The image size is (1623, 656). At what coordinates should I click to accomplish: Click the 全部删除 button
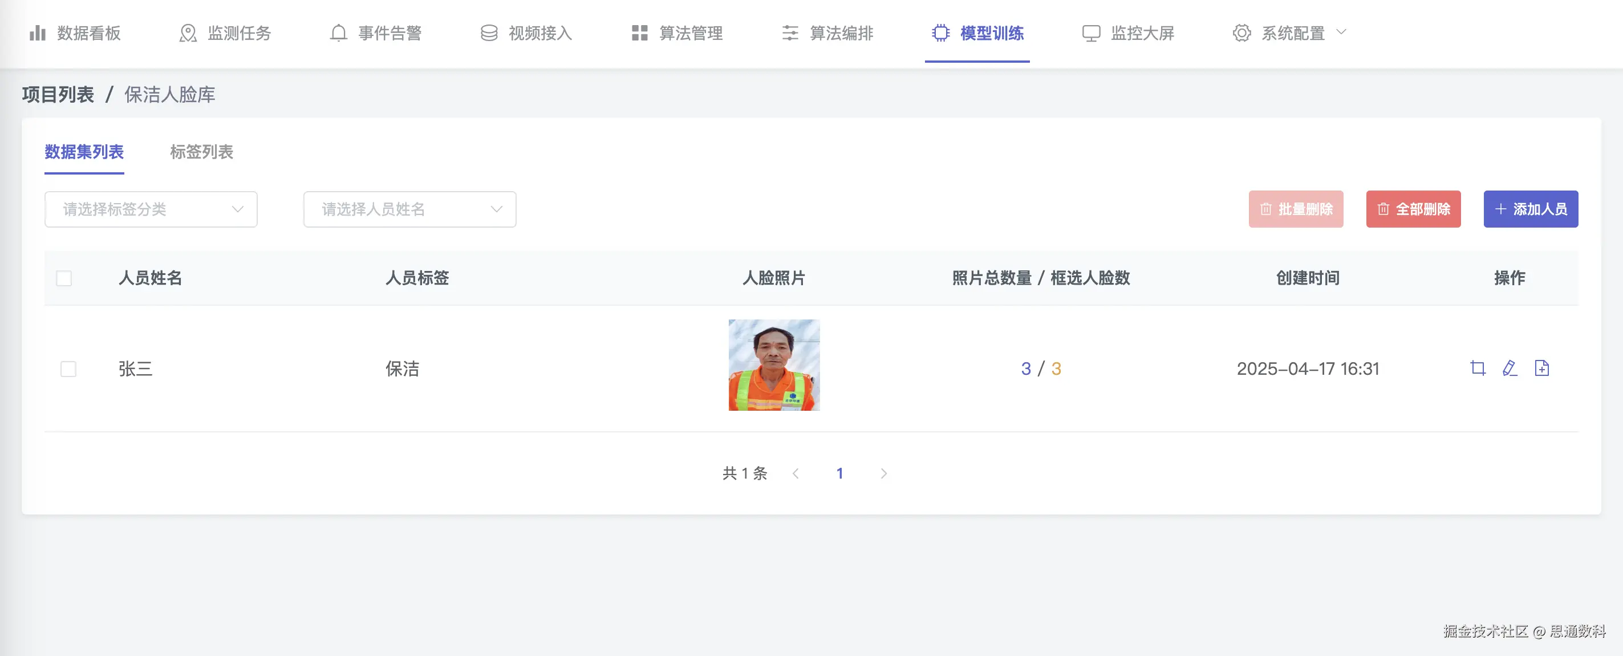coord(1413,209)
